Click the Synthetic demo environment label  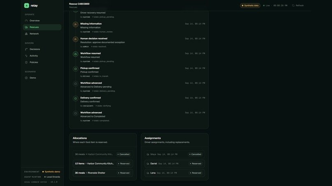pos(51,172)
